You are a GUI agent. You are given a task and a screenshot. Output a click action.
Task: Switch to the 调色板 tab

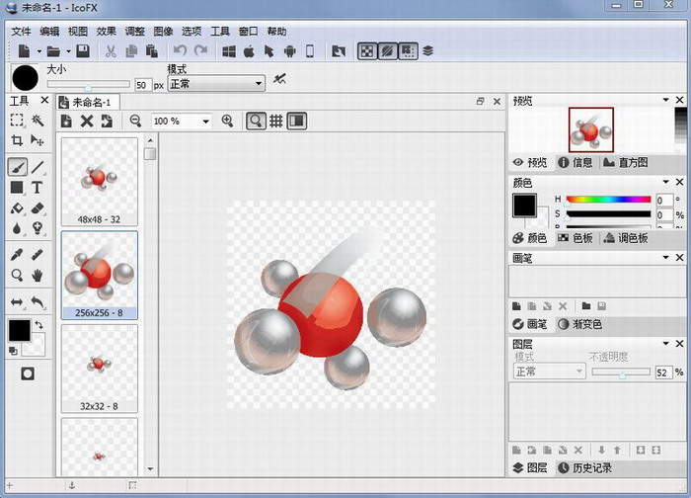pos(626,238)
